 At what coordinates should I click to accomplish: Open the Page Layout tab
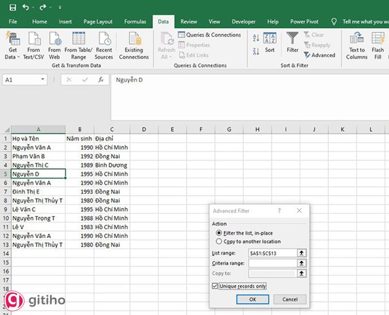(x=98, y=21)
